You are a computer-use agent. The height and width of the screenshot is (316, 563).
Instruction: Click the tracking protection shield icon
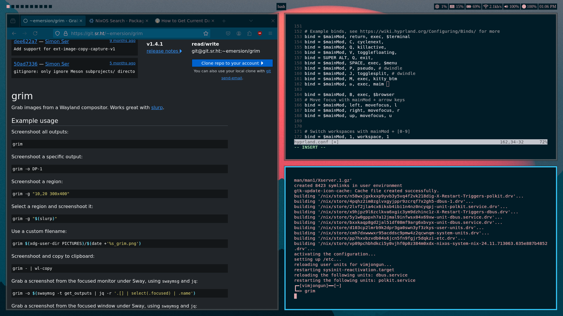57,33
